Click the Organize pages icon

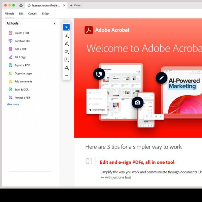[10, 73]
